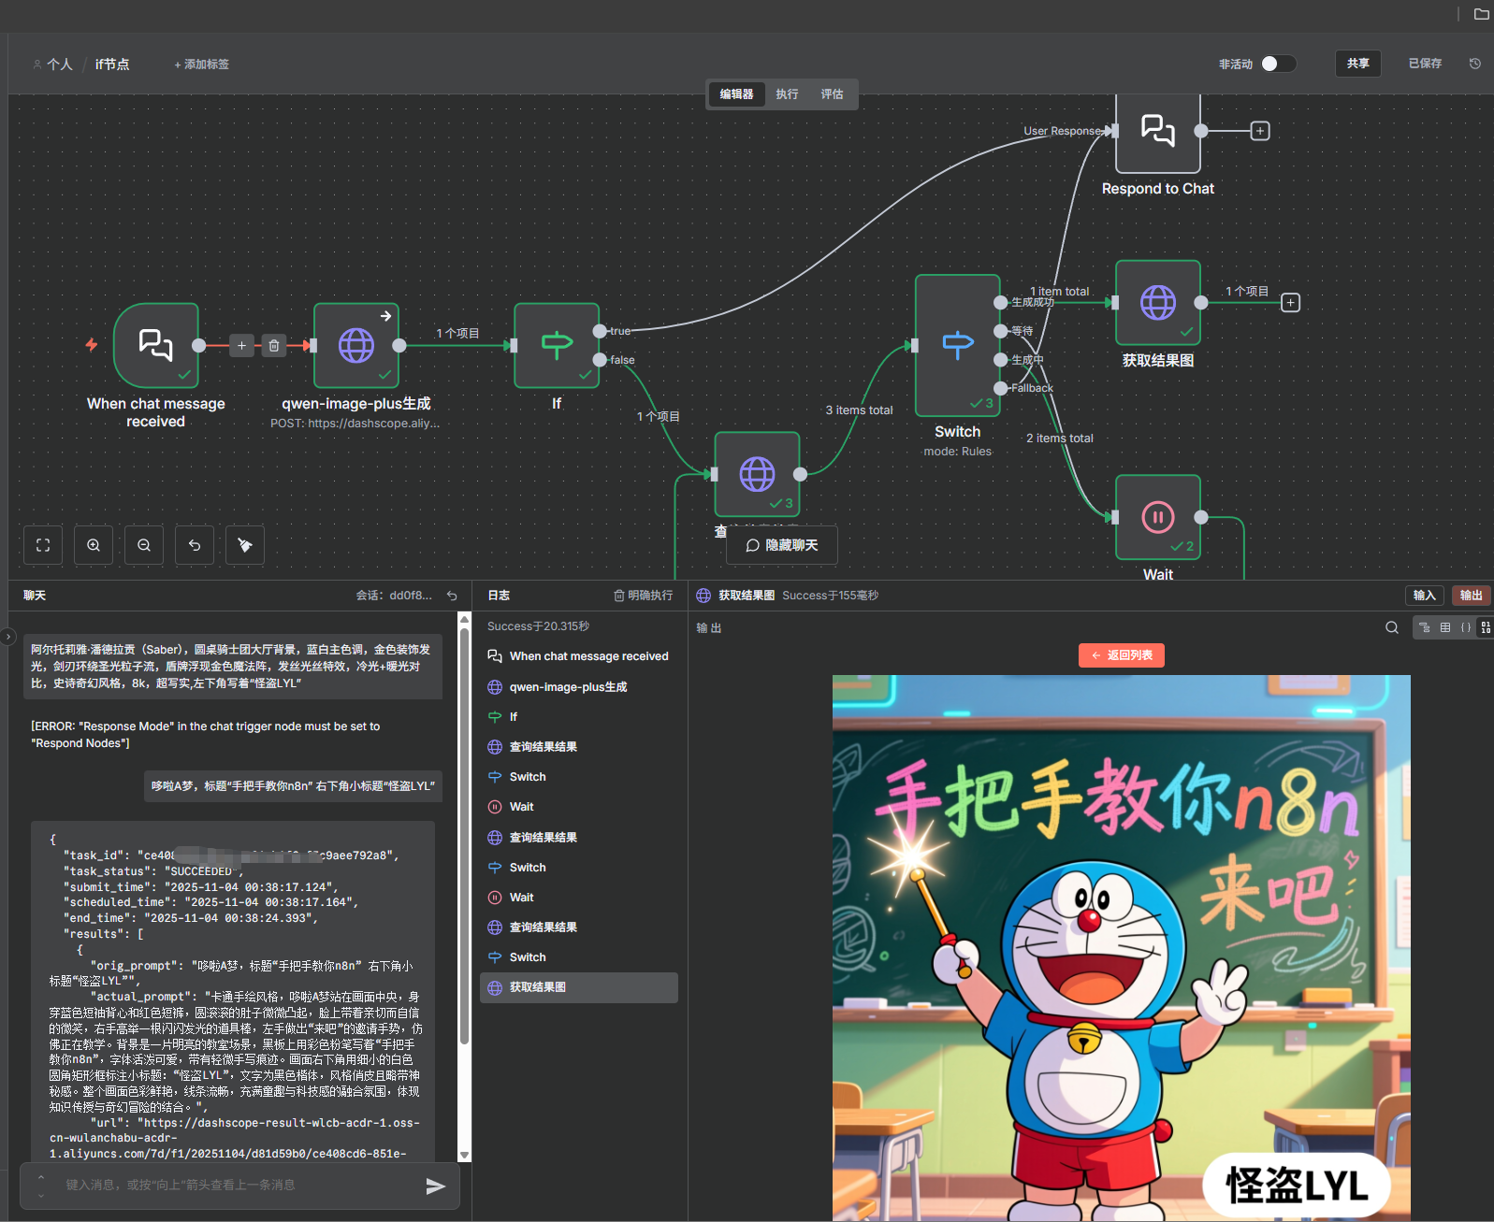This screenshot has height=1222, width=1494.
Task: Select the 获取结果图 node on canvas
Action: 1158,302
